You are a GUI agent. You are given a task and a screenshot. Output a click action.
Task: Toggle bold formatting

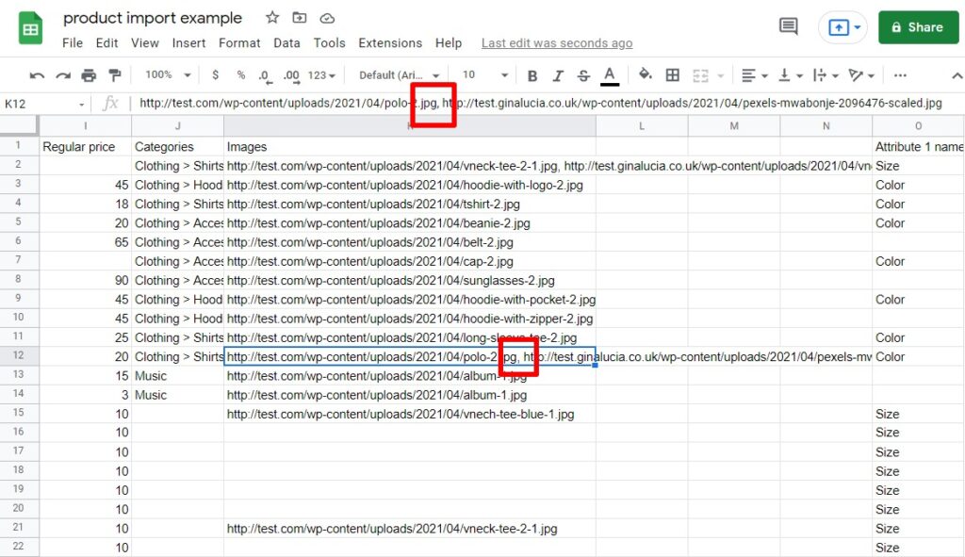click(x=533, y=74)
